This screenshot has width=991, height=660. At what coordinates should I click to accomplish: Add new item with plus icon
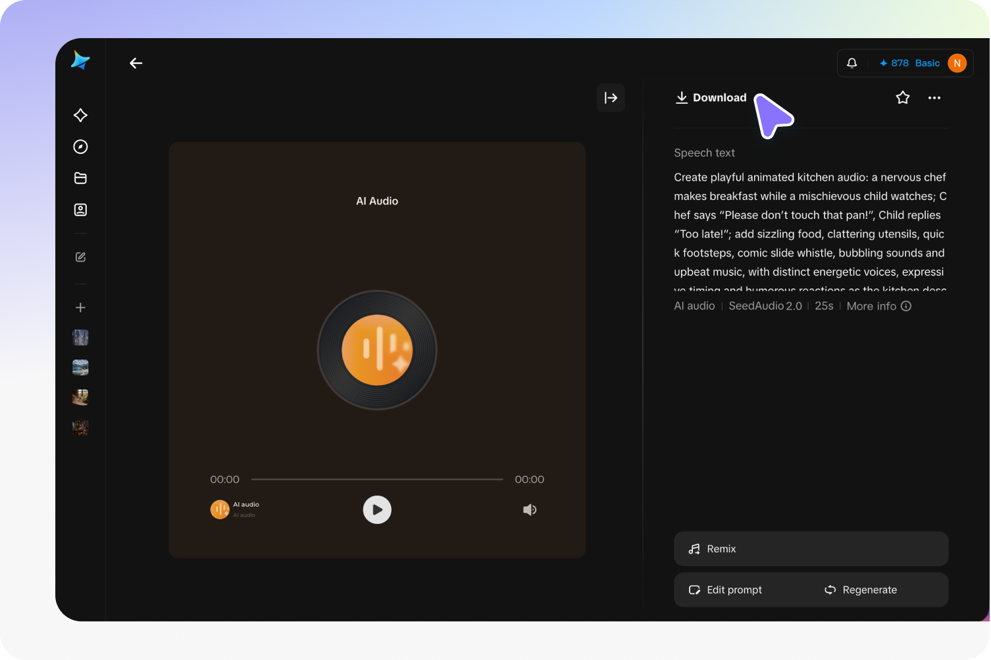pos(80,308)
